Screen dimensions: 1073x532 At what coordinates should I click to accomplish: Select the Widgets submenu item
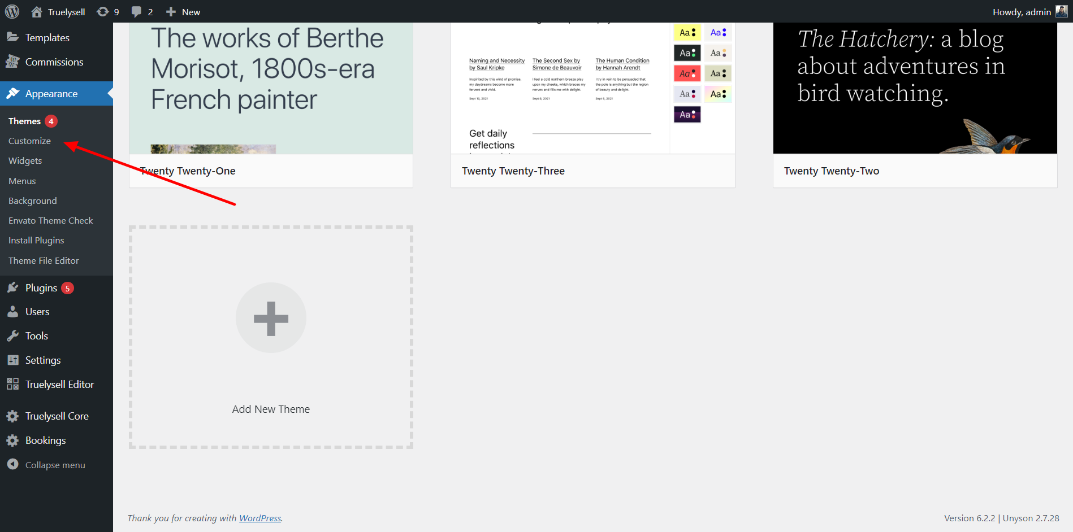pos(25,161)
